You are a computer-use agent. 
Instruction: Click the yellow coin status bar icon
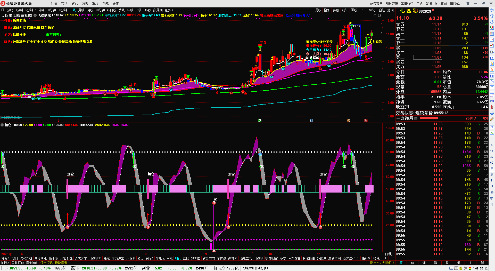pos(461,268)
